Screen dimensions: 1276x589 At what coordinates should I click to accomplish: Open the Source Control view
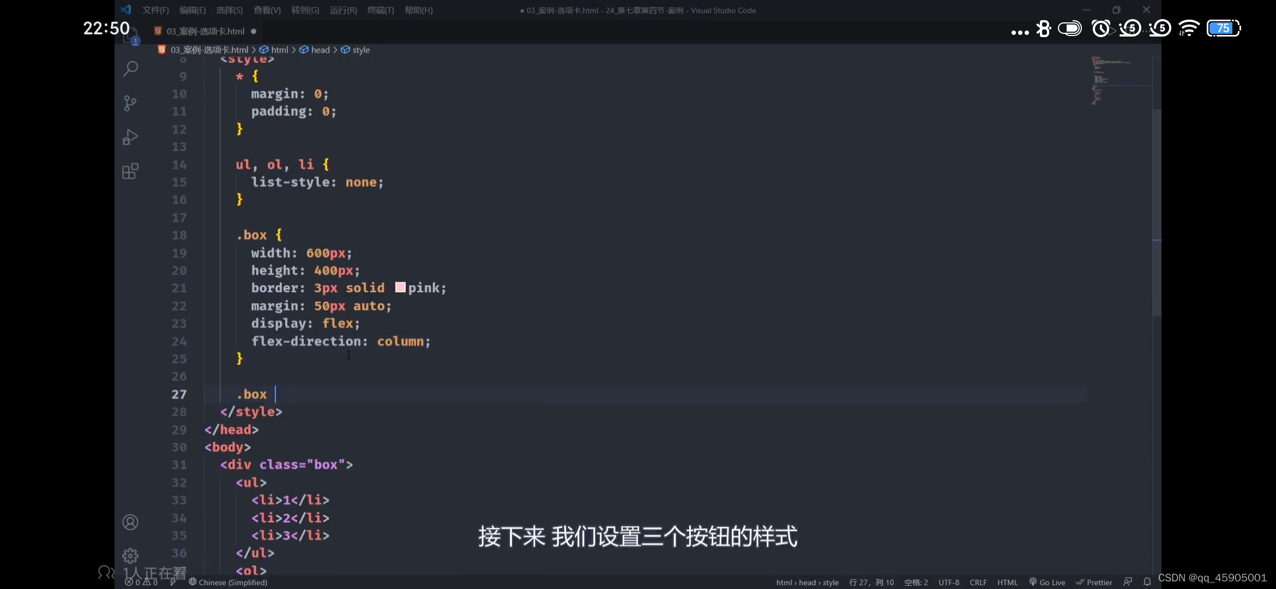pos(131,103)
